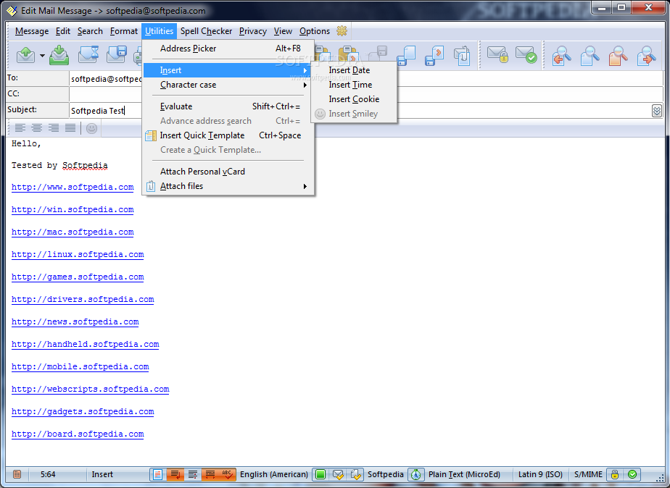The height and width of the screenshot is (488, 670).
Task: Open Plain Text (MicroEd) editor selector
Action: (x=464, y=474)
